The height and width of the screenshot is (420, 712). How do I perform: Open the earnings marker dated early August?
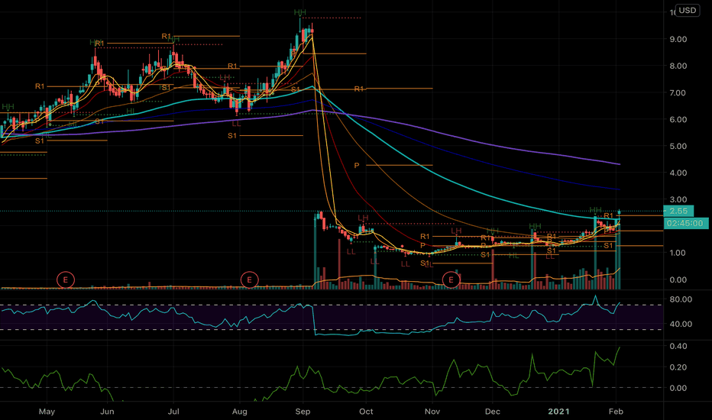point(249,279)
